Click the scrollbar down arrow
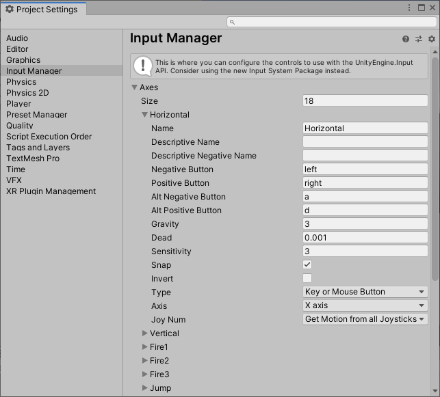Viewport: 440px width, 397px height. coord(435,391)
